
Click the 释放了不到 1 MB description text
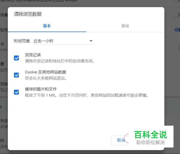click(87, 95)
